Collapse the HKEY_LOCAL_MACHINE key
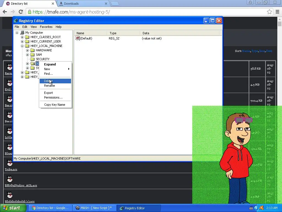 tap(22, 46)
